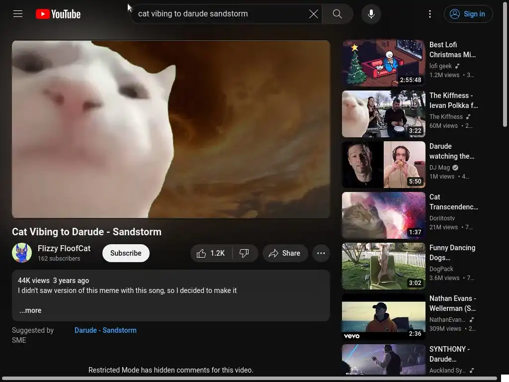Click the Cat Transcendenc... title
The width and height of the screenshot is (509, 382).
tap(453, 202)
